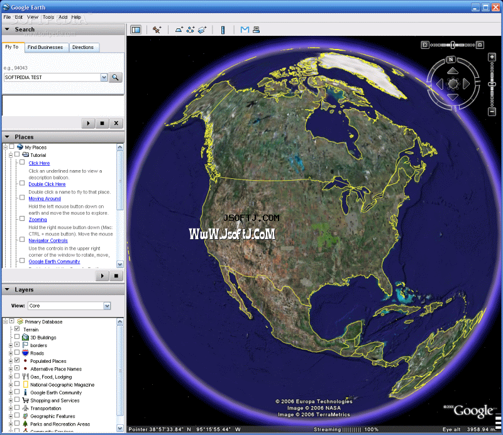Click the compass N north button
This screenshot has width=503, height=435.
point(451,59)
